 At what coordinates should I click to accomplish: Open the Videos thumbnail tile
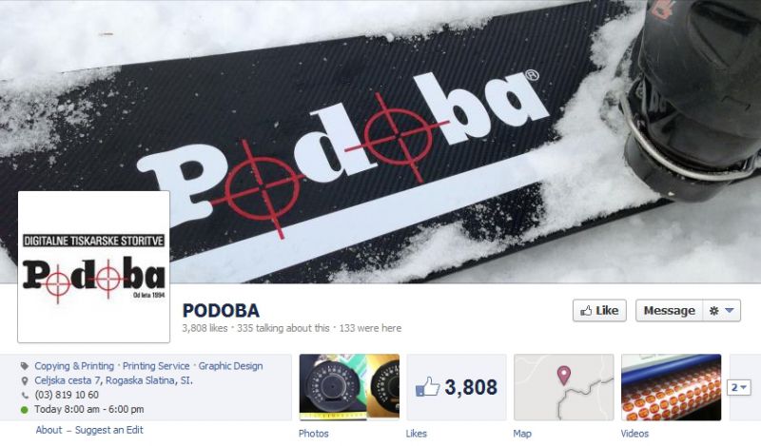(x=672, y=387)
